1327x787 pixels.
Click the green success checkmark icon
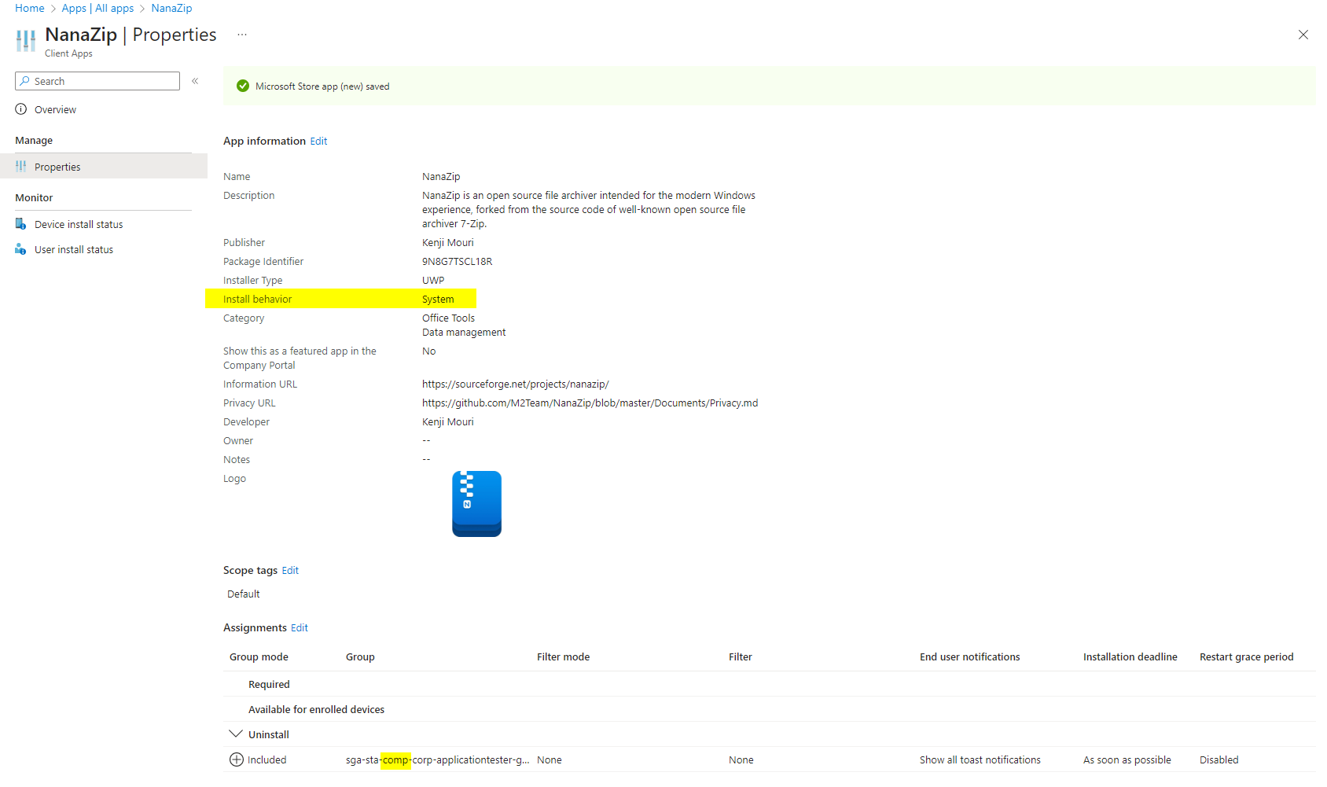click(243, 86)
